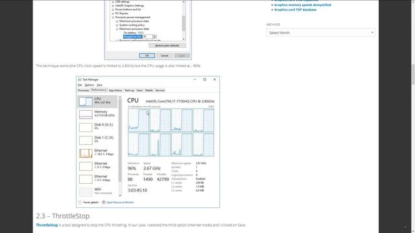Expand the Intel(R) Graphics Settings node
415x233 pixels.
pyautogui.click(x=113, y=6)
